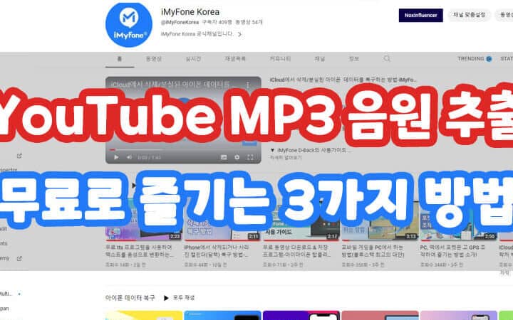Open the 무료 tts 프로그램 video title

click(x=140, y=251)
